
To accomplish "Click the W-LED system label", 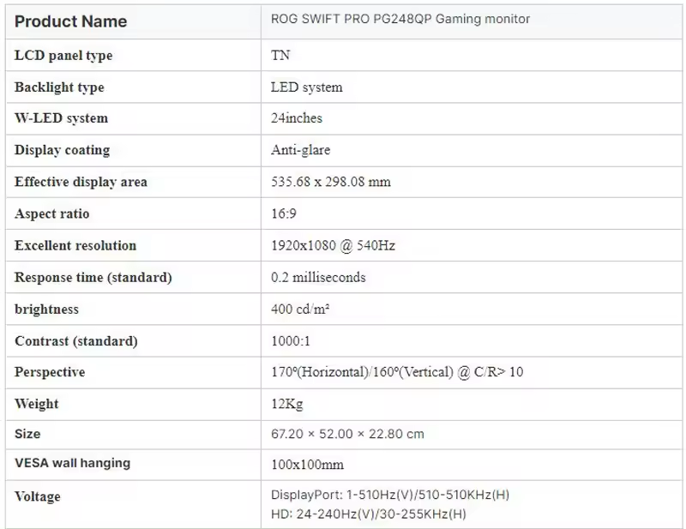I will pos(61,118).
